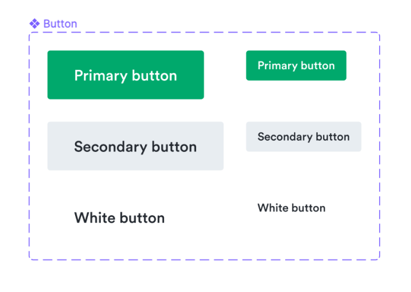Screen dimensions: 411x292
Task: Click the dashed frame's right edge
Action: 380,146
